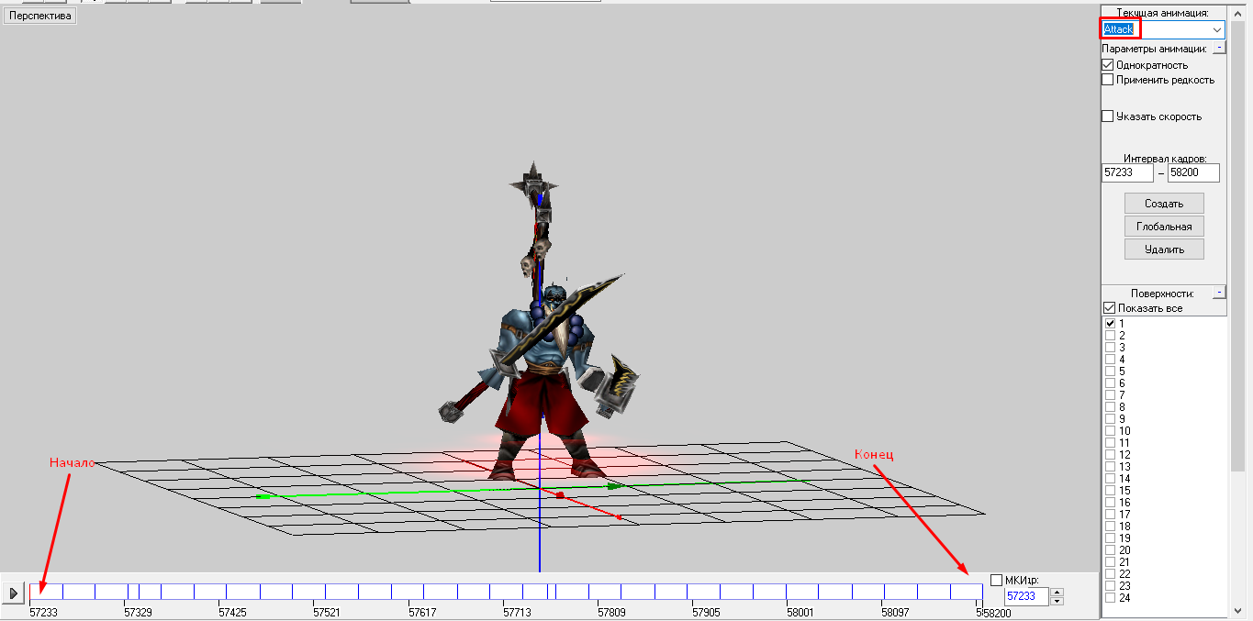Viewport: 1253px width, 621px height.
Task: Enable the Указать скорость checkbox
Action: tap(1108, 116)
